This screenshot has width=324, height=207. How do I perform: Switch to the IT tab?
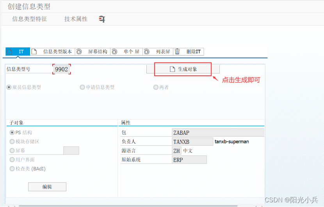tap(18, 52)
